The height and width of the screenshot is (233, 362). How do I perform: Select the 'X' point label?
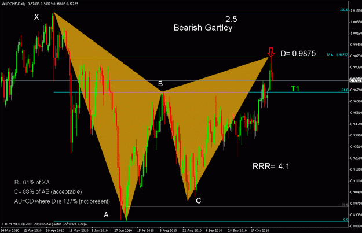[x=36, y=17]
